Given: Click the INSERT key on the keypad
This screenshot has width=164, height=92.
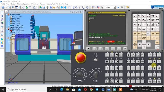Looking at the screenshot, I should (153, 38).
